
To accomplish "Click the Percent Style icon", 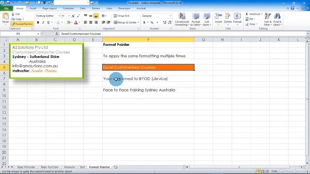I will tap(152, 23).
